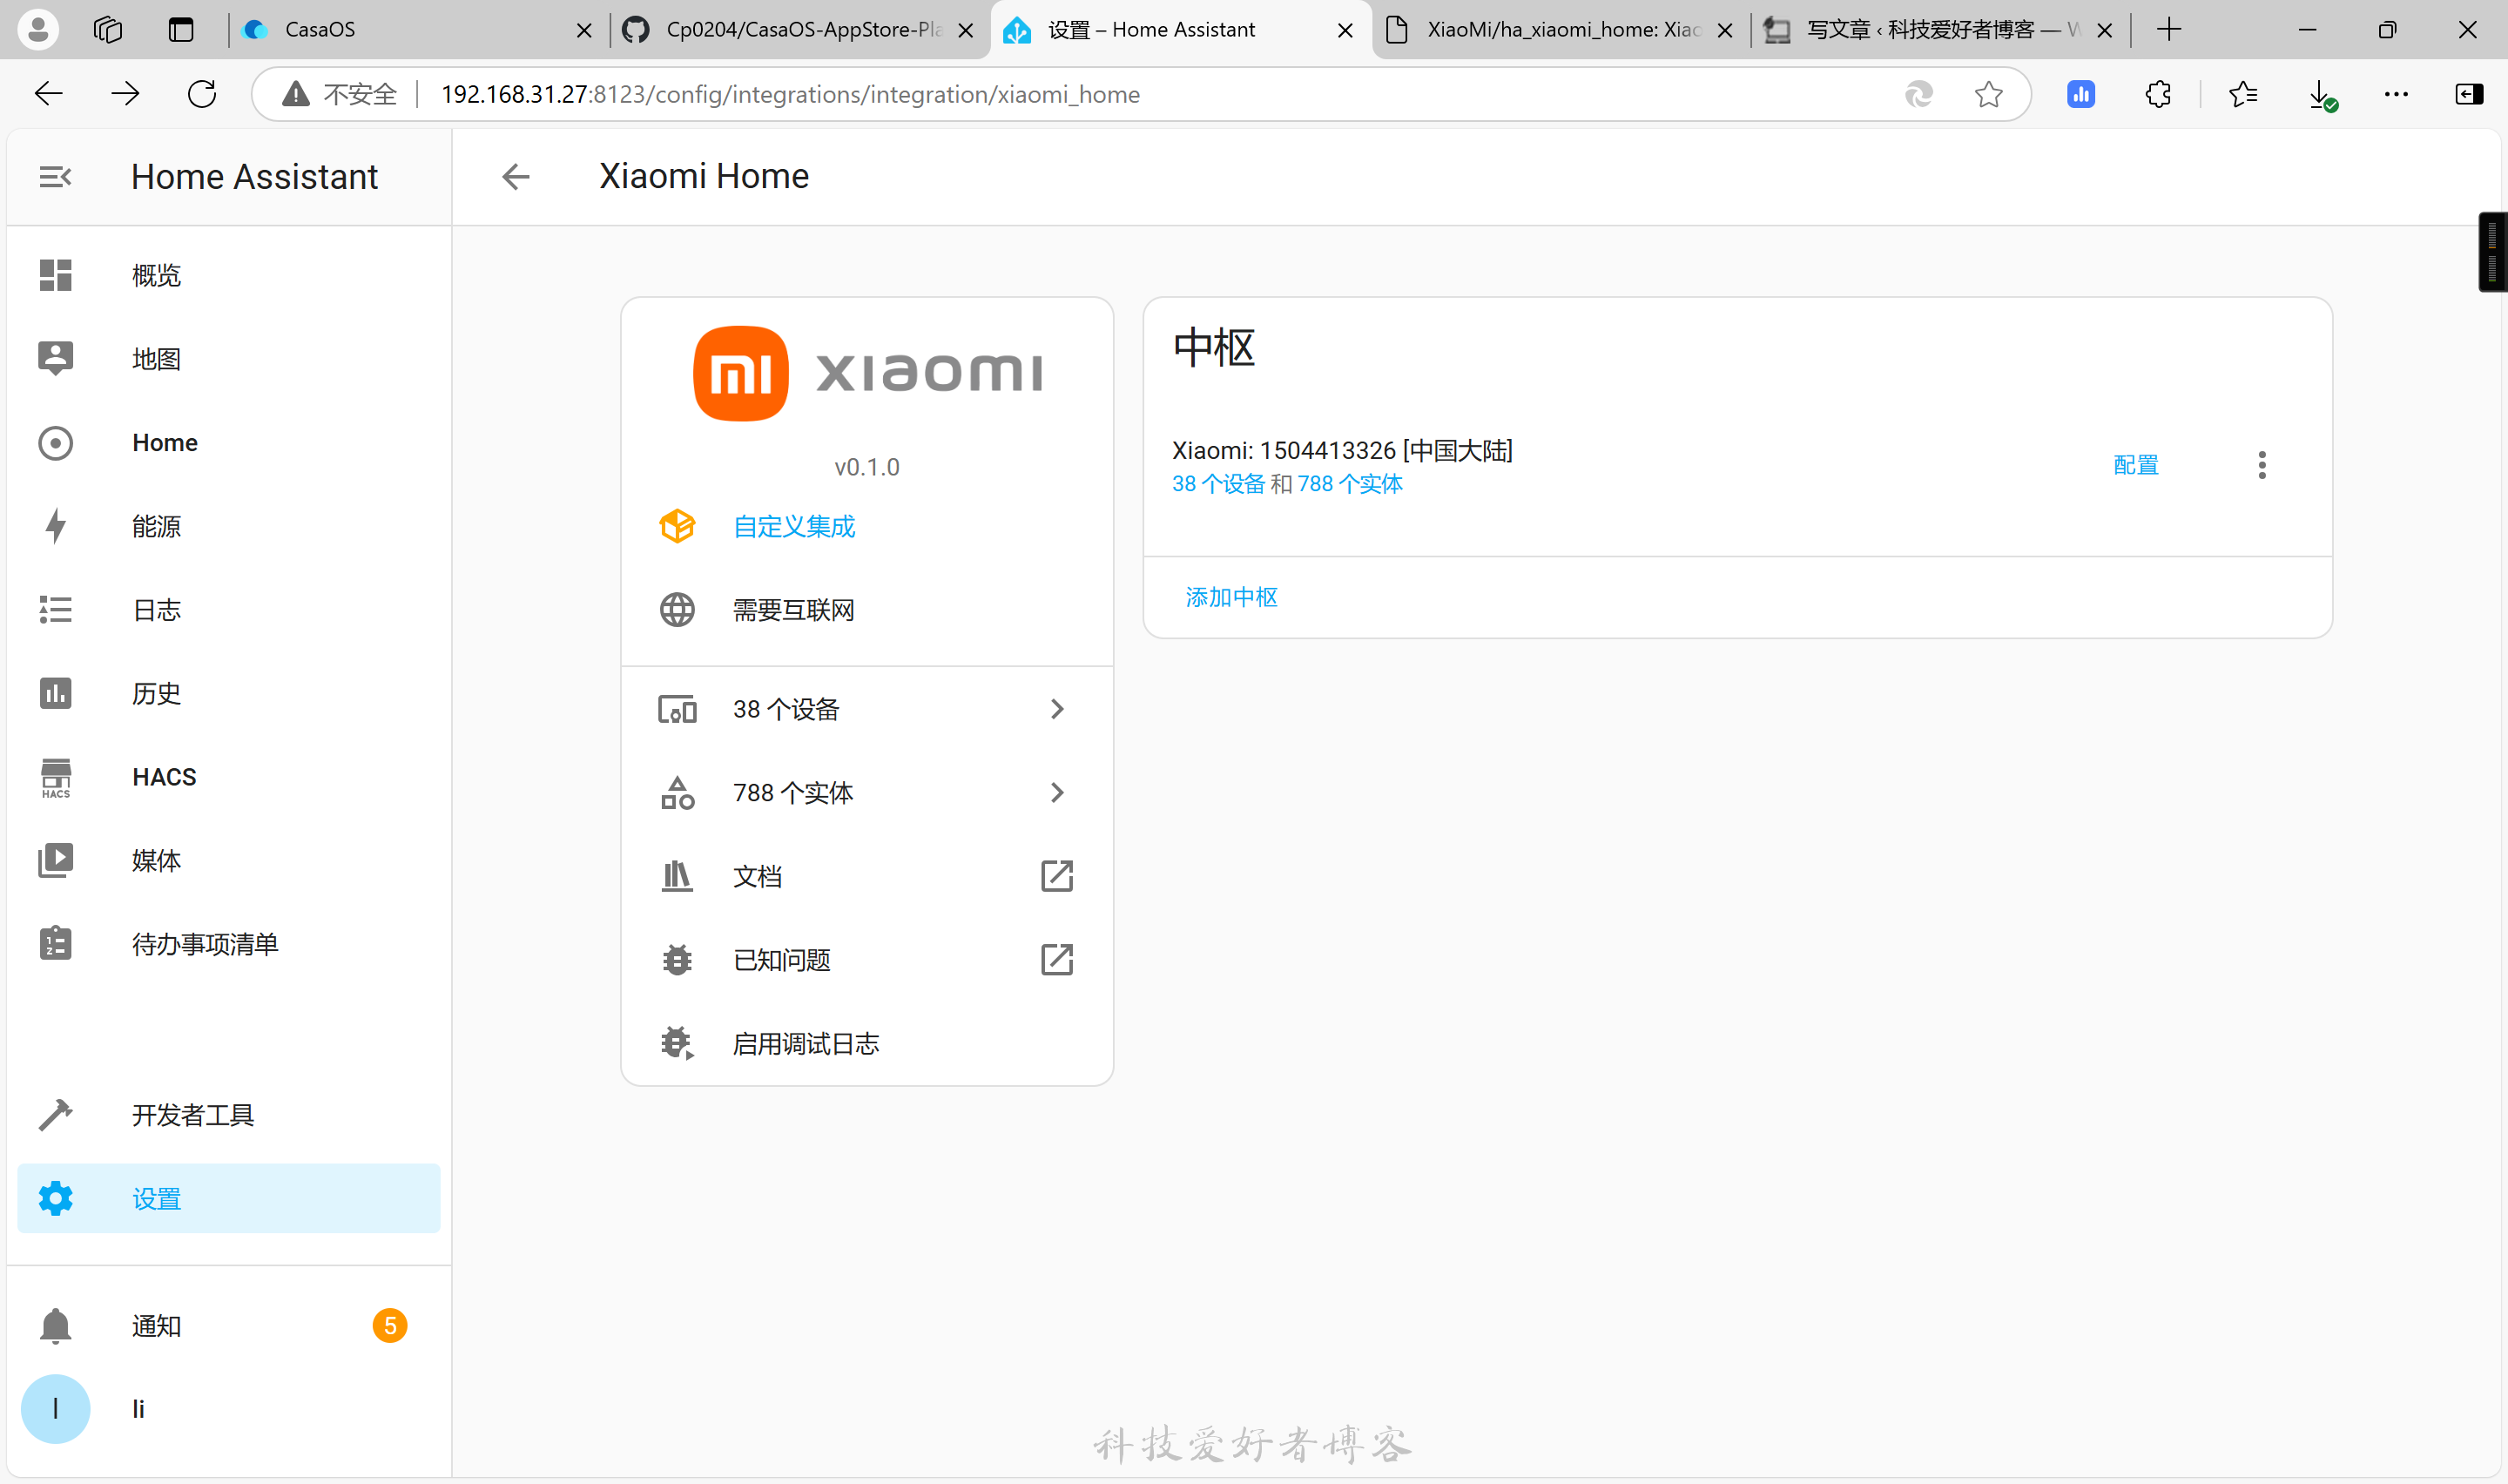
Task: Click the browser back arrow
Action: [x=48, y=94]
